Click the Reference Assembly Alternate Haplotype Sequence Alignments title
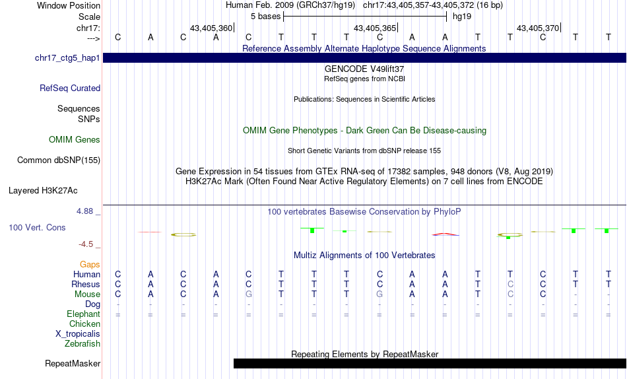Image resolution: width=627 pixels, height=379 pixels. click(364, 48)
